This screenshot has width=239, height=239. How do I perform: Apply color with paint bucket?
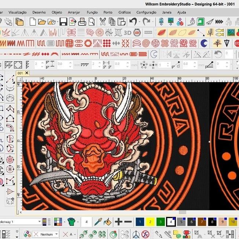[108, 222]
